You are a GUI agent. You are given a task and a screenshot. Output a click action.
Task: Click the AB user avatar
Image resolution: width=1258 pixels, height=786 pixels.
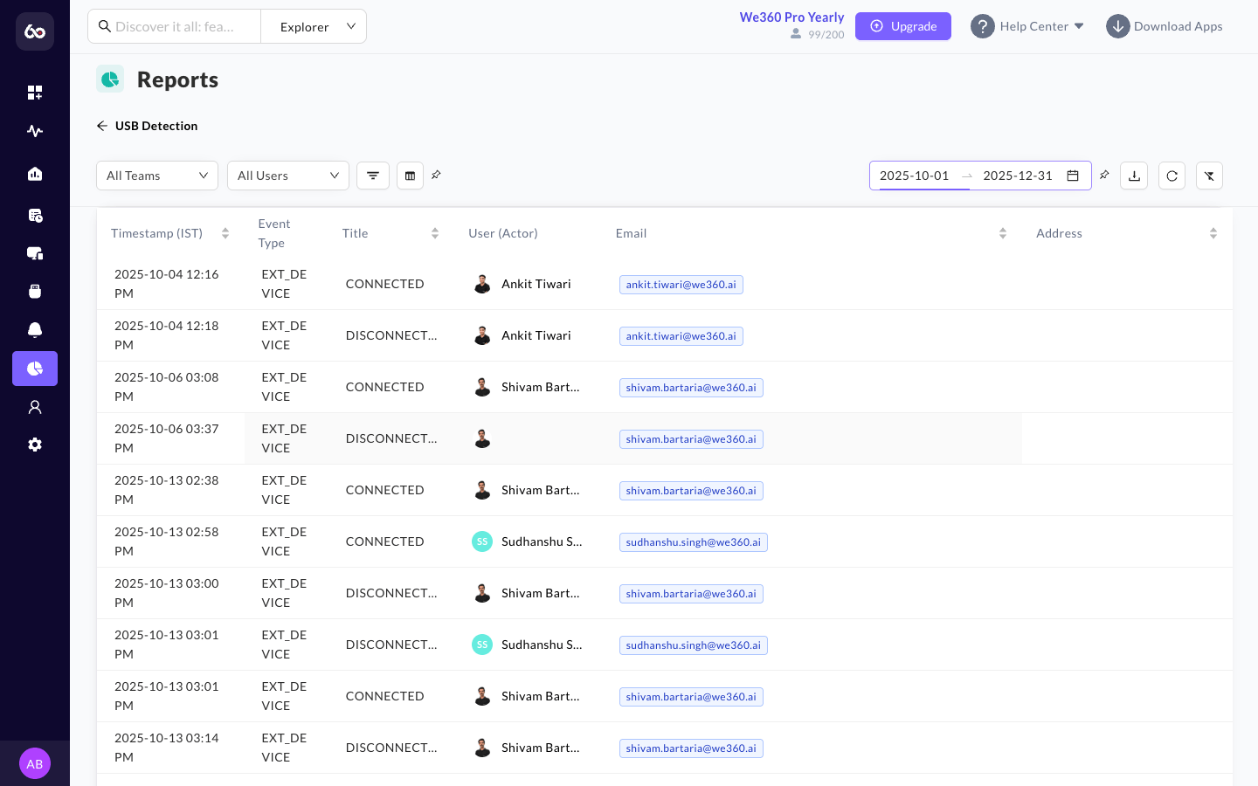click(35, 763)
